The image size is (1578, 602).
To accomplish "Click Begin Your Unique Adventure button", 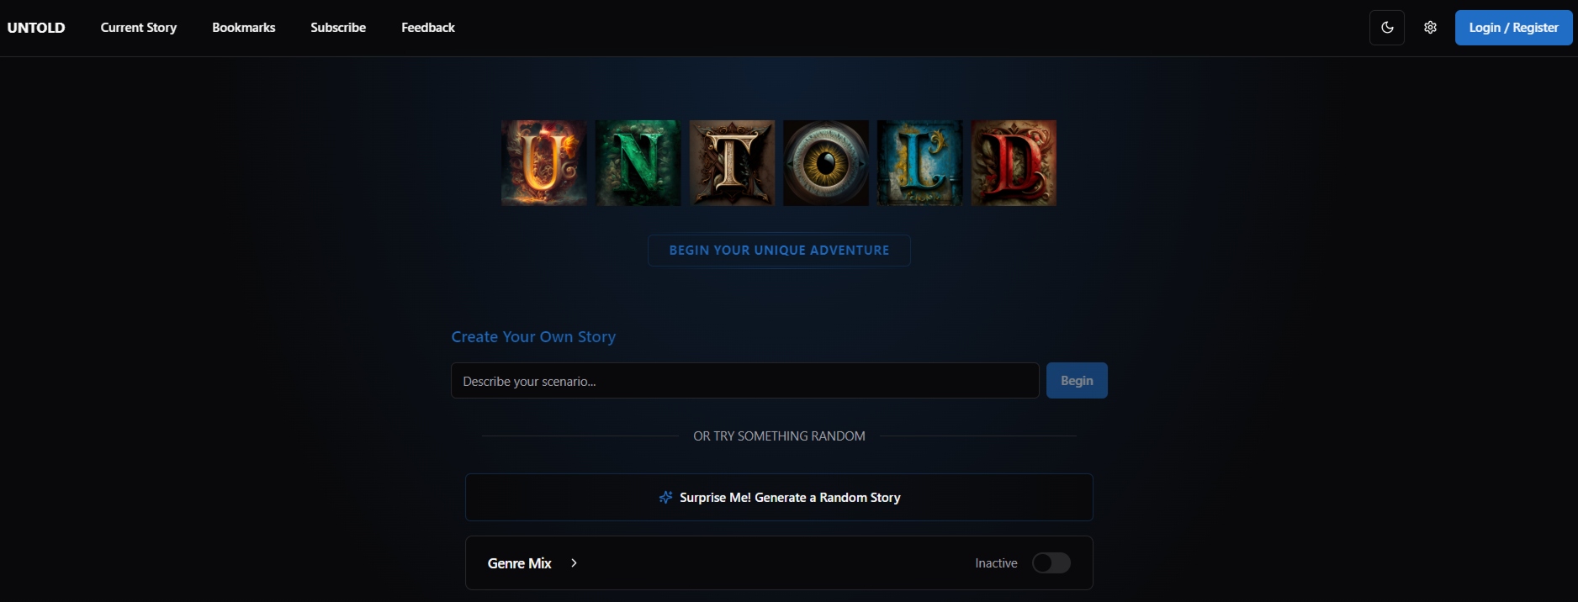I will click(x=779, y=251).
